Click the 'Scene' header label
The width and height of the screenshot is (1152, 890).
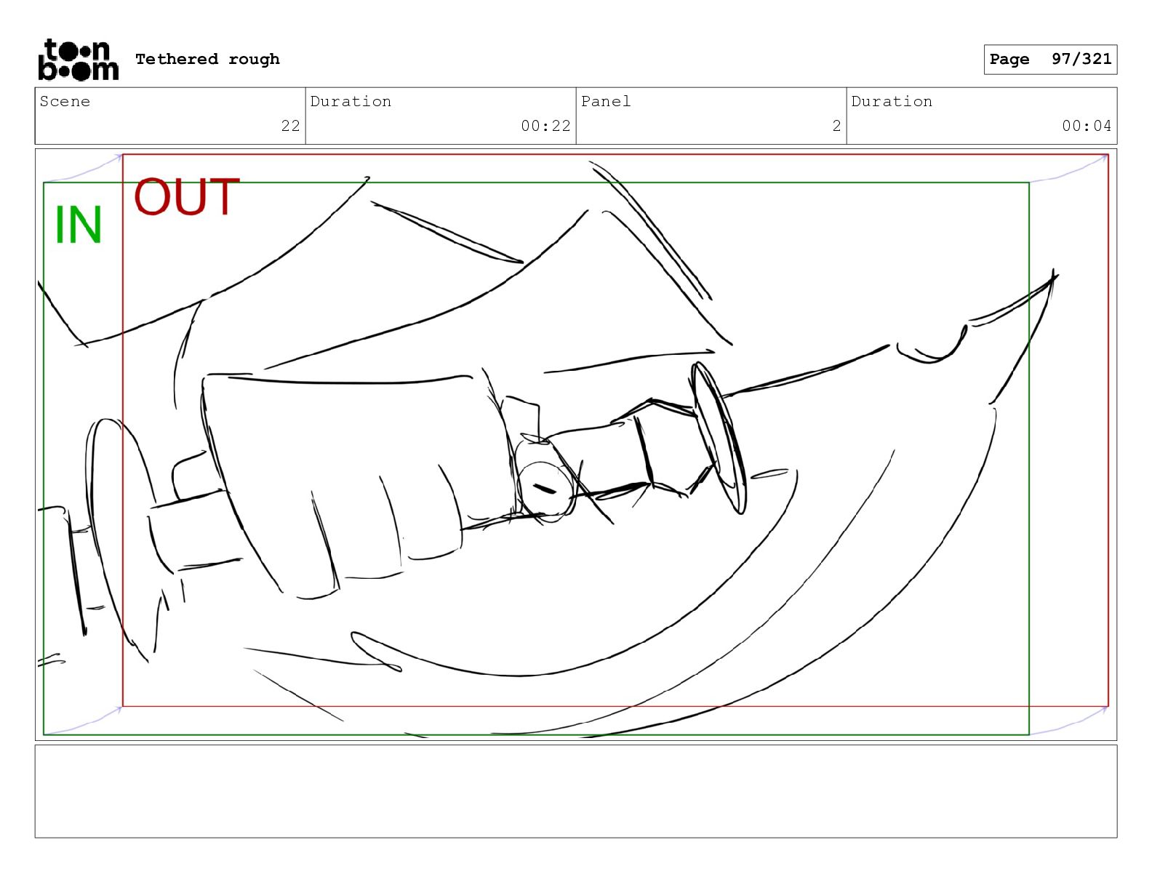(x=65, y=101)
